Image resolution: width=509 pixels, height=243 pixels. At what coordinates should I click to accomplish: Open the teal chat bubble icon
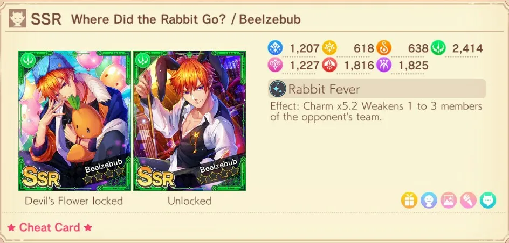pos(488,200)
